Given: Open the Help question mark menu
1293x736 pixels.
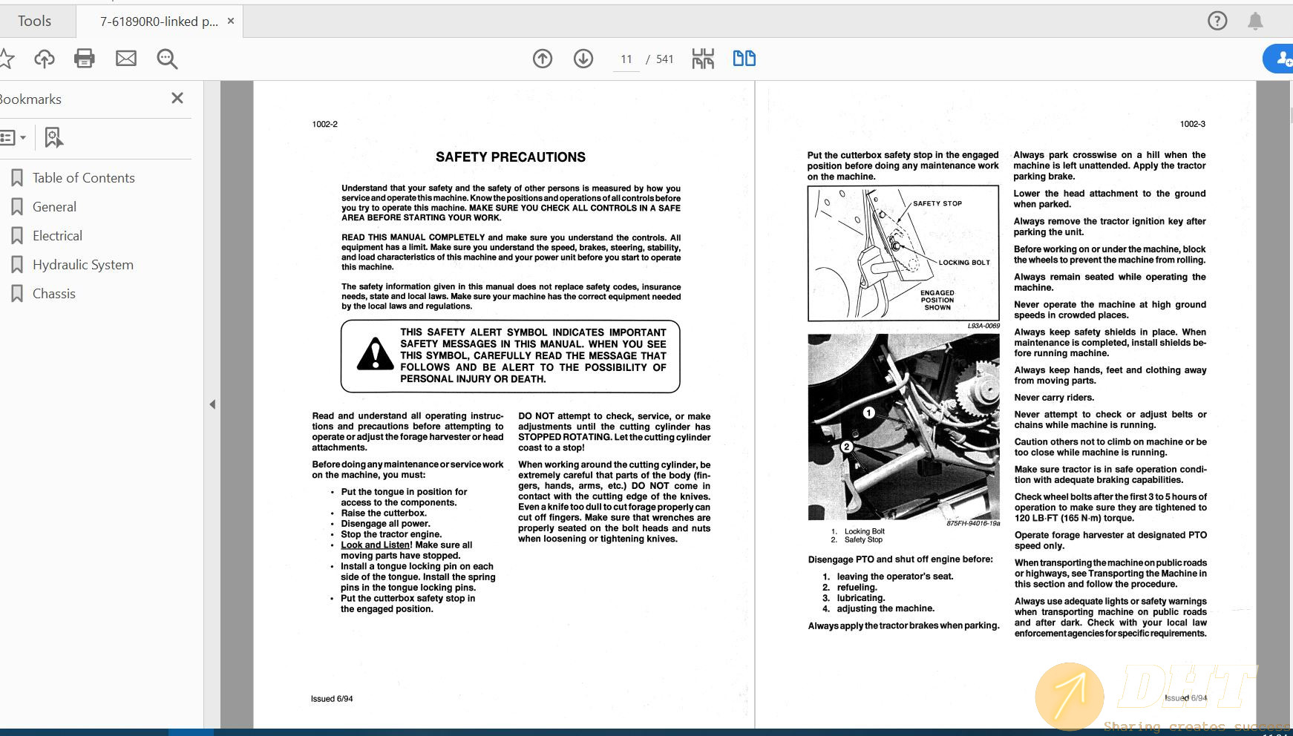Looking at the screenshot, I should (x=1217, y=21).
